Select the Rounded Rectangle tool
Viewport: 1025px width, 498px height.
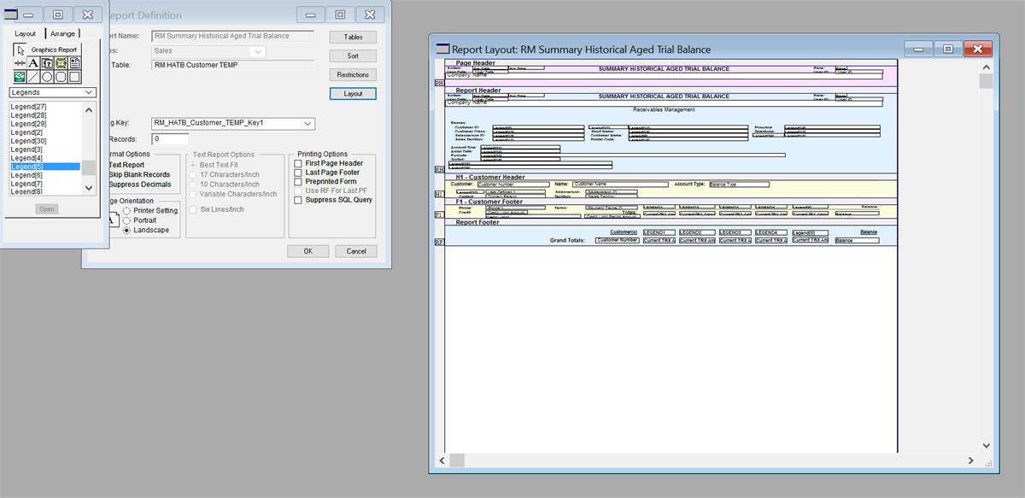[61, 77]
